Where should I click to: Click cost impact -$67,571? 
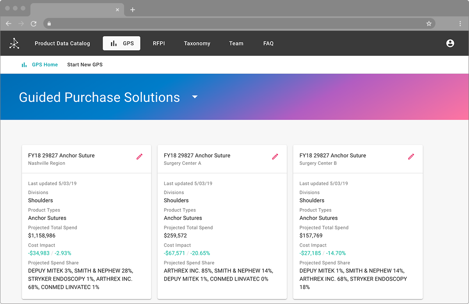click(x=174, y=253)
